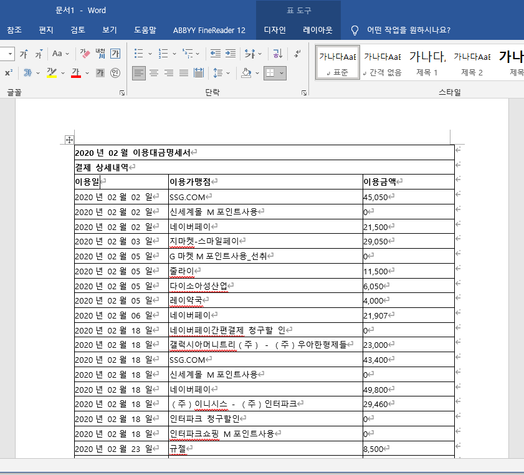The height and width of the screenshot is (475, 524).
Task: Click the cell with amount 45,050
Action: click(x=408, y=197)
